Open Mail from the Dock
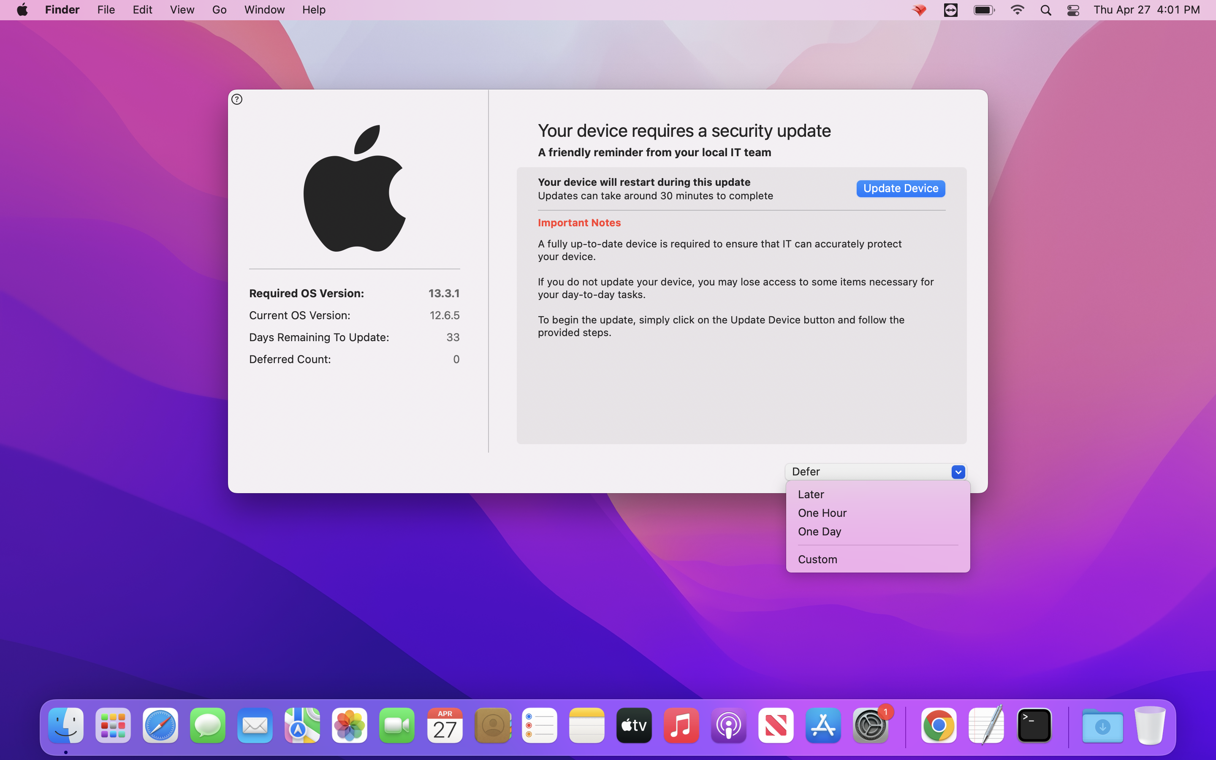This screenshot has height=760, width=1216. click(255, 725)
